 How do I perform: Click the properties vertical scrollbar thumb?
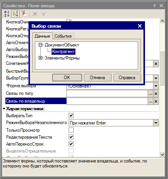pyautogui.click(x=162, y=68)
